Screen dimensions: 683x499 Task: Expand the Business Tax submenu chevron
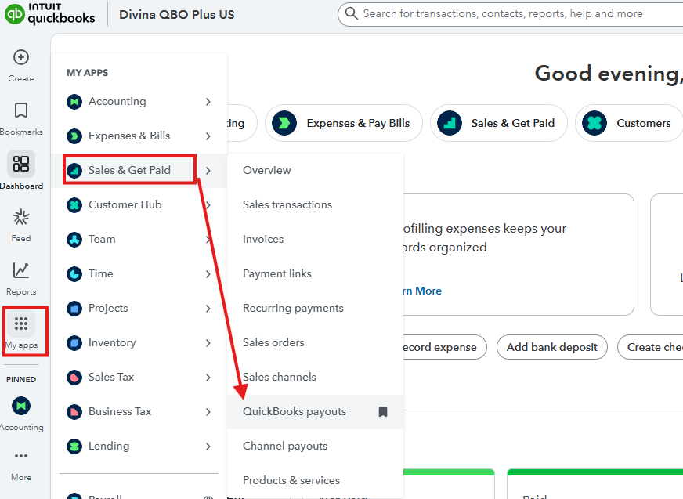click(208, 411)
